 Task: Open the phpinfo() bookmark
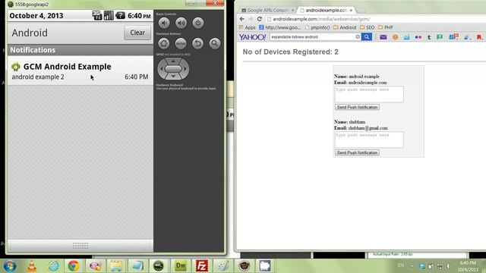click(x=317, y=27)
